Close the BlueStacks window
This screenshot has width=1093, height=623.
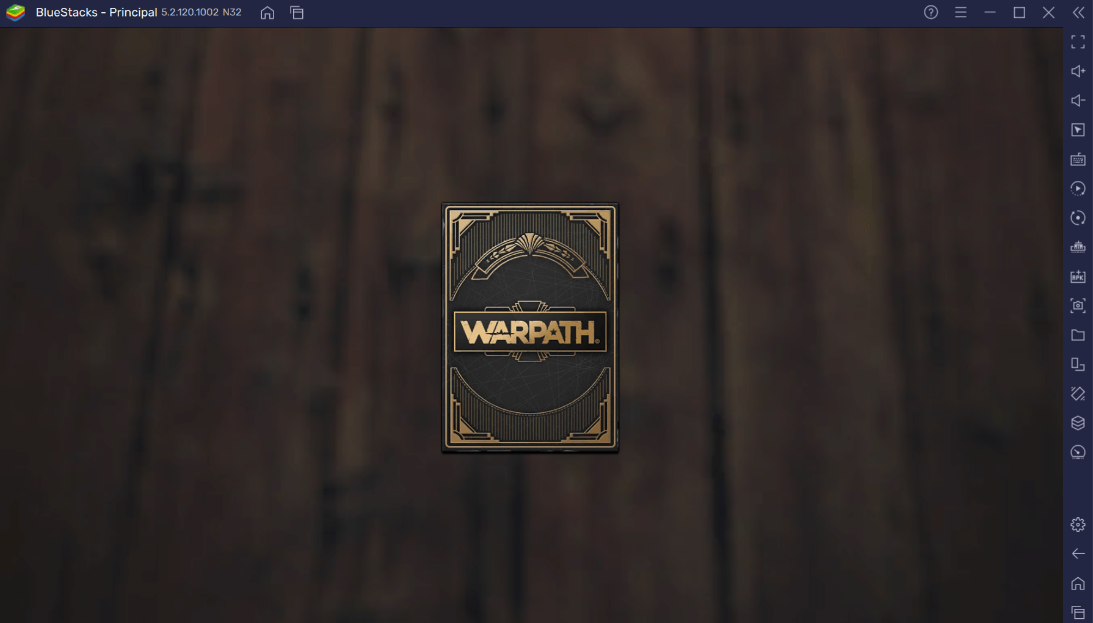1048,12
